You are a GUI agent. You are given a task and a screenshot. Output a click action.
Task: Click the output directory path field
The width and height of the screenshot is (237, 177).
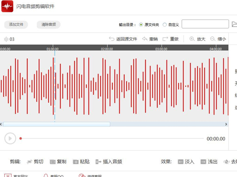[x=205, y=24]
